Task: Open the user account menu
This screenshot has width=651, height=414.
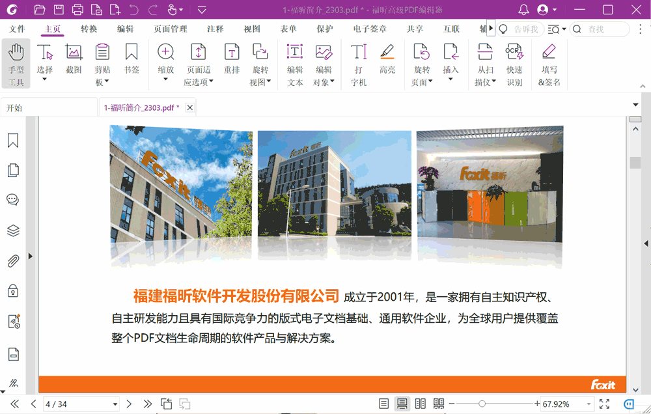Action: pyautogui.click(x=546, y=10)
